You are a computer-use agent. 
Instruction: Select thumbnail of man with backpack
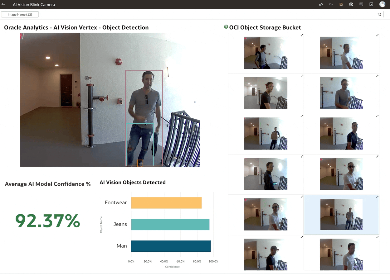[x=266, y=53]
